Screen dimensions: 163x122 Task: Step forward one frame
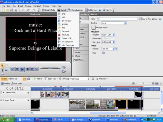pos(32,69)
